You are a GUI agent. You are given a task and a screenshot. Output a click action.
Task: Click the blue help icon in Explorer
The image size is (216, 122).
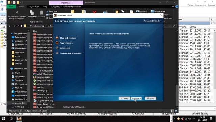(177, 7)
